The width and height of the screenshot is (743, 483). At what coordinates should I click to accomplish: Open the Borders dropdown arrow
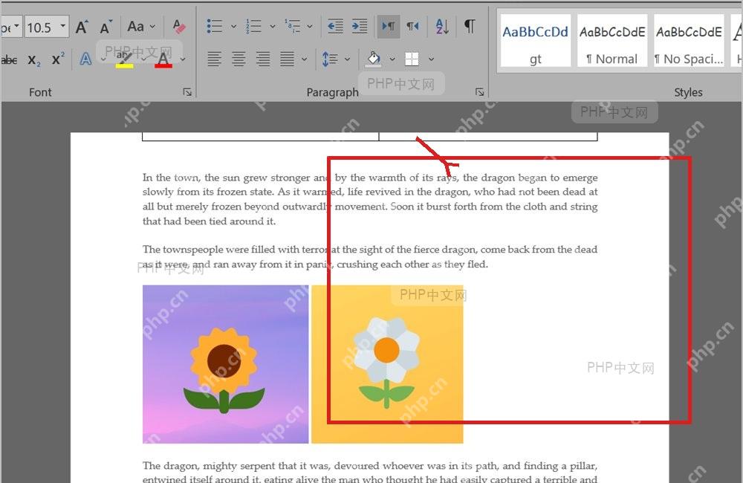(x=431, y=59)
